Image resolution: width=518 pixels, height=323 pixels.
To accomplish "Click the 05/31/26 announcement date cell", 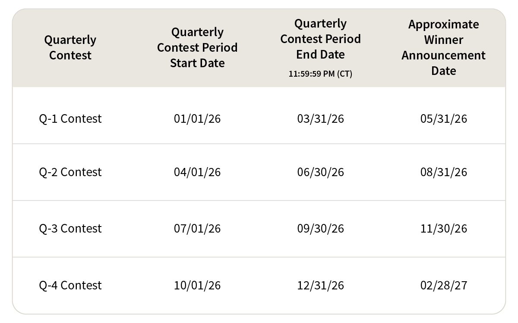I will [x=443, y=118].
